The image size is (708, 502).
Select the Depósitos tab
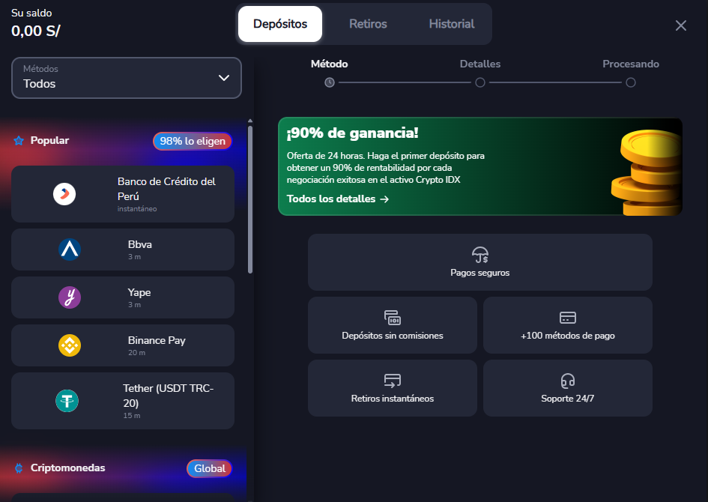point(280,24)
